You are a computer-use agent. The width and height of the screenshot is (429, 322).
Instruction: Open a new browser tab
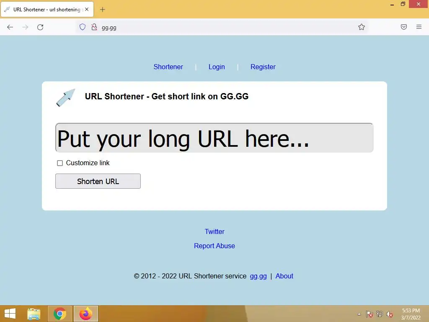click(102, 10)
